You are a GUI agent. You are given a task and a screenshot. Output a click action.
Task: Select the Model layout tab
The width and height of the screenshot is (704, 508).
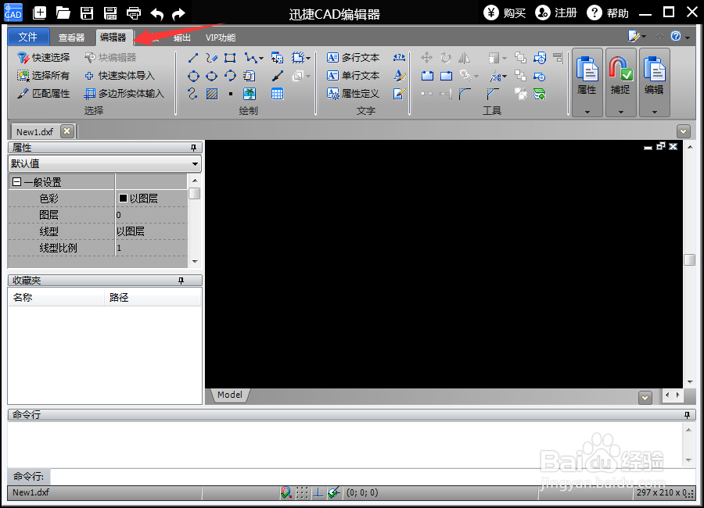[x=230, y=395]
